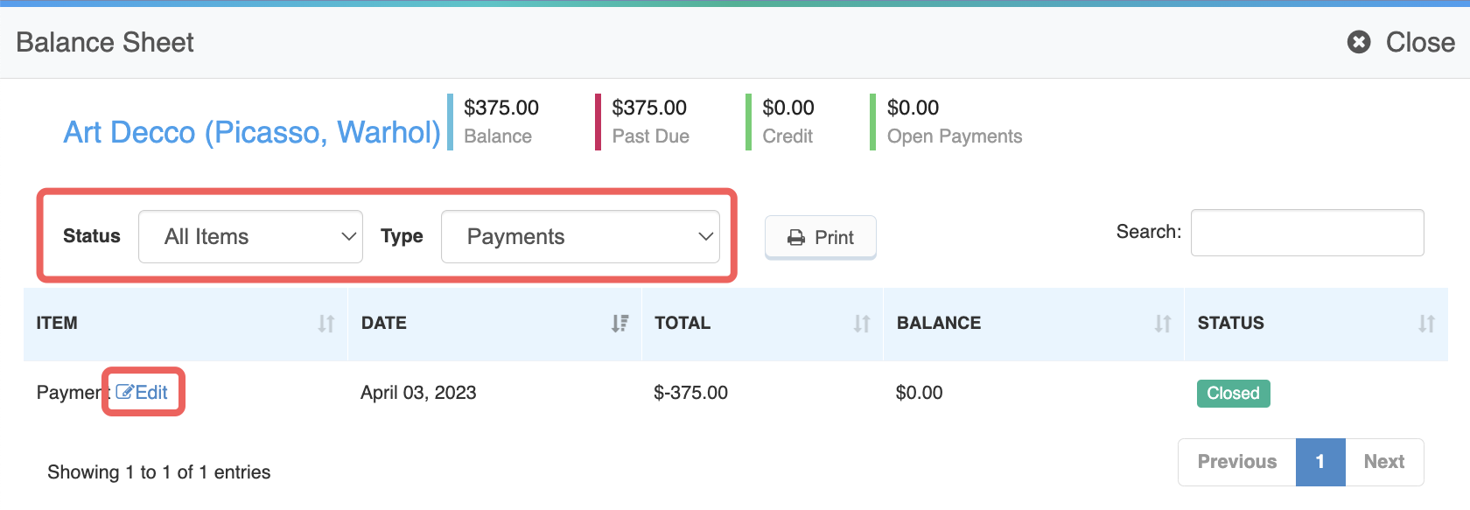Click the pencil edit icon beside Payment
This screenshot has width=1470, height=510.
pyautogui.click(x=124, y=392)
